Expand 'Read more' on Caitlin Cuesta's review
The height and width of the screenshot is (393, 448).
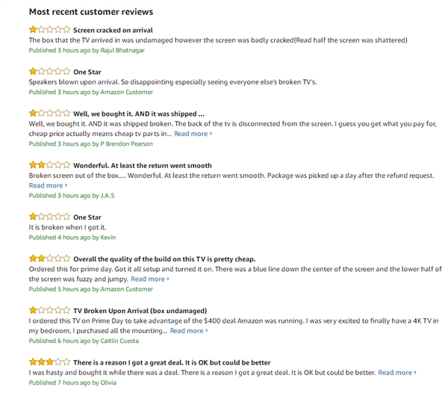pyautogui.click(x=188, y=330)
